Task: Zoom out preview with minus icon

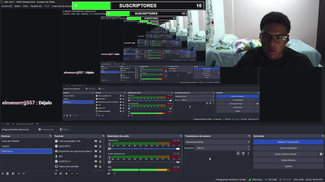Action: (2, 124)
